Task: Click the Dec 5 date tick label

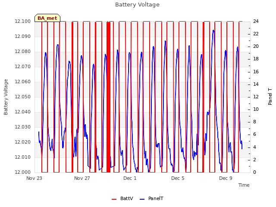Action: coord(178,178)
